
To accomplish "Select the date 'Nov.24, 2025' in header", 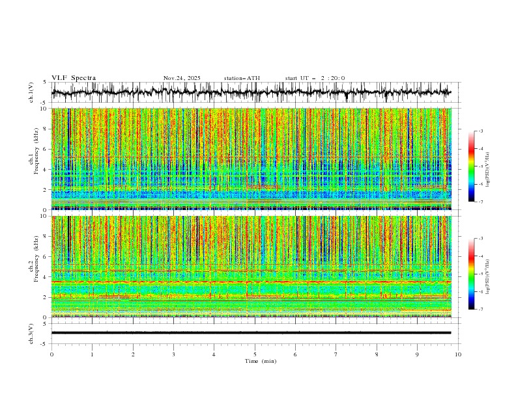I will click(182, 78).
